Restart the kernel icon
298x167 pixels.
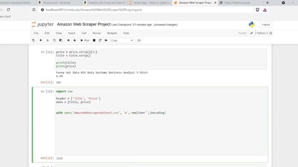click(100, 40)
